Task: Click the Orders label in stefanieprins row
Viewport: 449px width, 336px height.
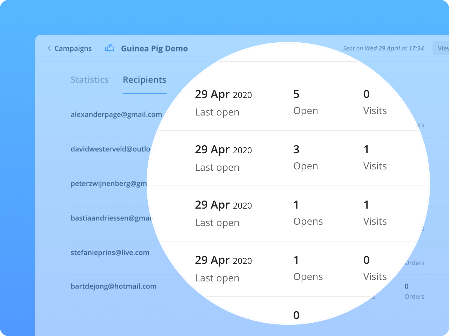Action: (415, 263)
